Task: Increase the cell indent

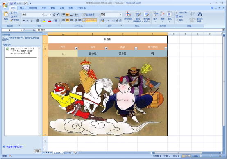Action: [x=79, y=20]
